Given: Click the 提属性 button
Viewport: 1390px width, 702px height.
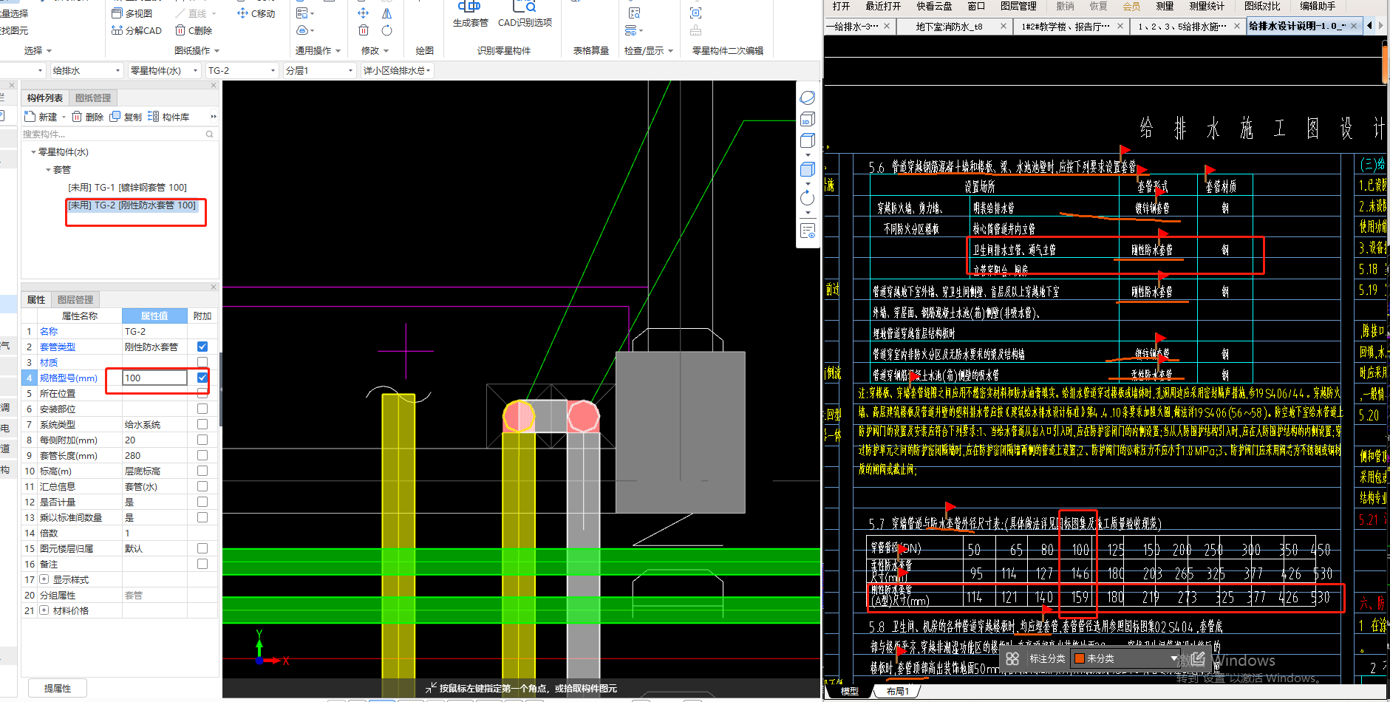Looking at the screenshot, I should coord(58,688).
